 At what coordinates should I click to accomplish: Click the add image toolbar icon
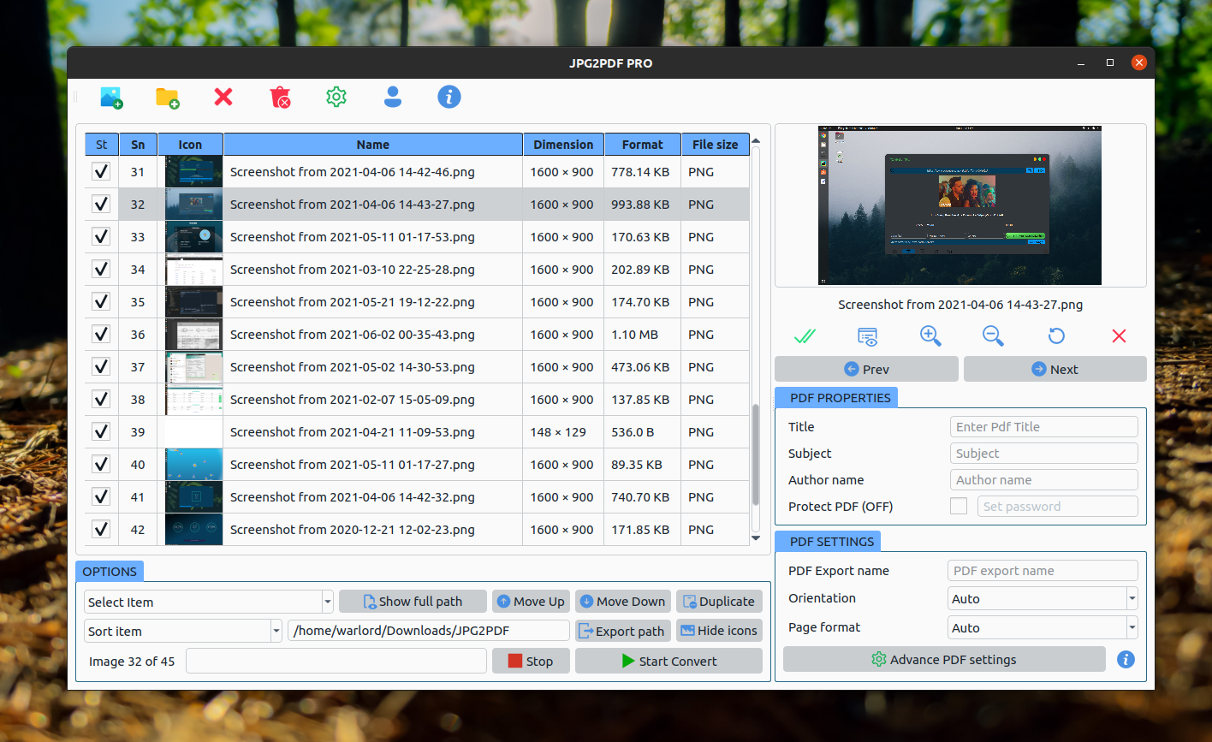pos(111,98)
